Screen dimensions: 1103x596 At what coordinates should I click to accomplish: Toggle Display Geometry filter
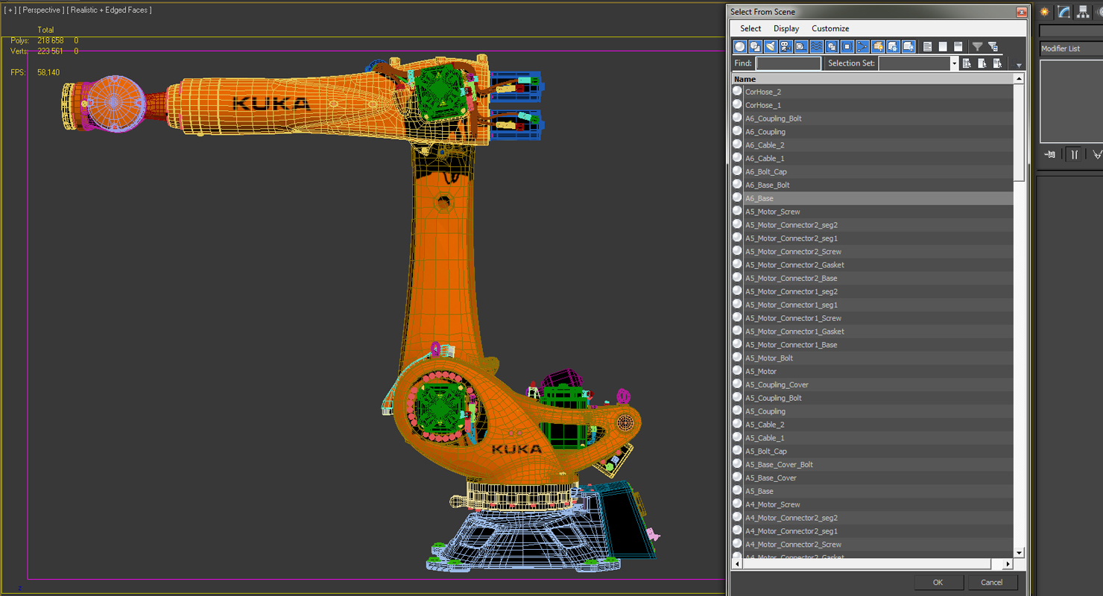740,46
